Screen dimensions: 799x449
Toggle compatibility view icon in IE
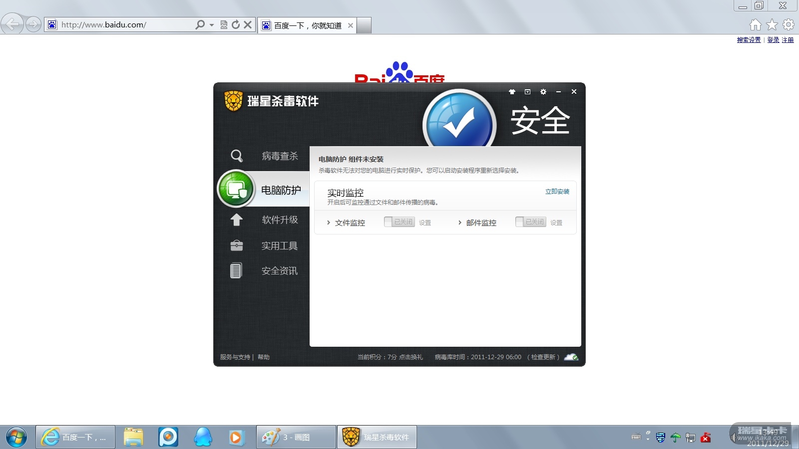click(x=224, y=24)
